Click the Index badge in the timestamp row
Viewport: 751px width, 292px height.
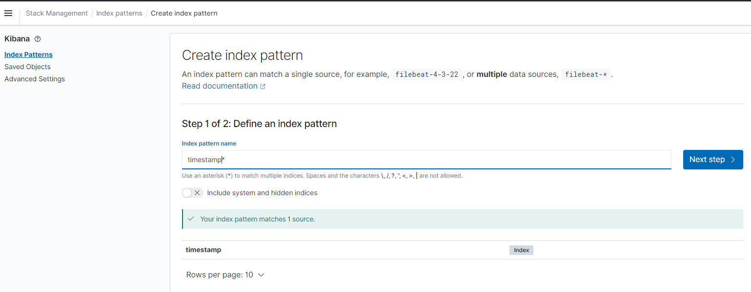(x=521, y=250)
